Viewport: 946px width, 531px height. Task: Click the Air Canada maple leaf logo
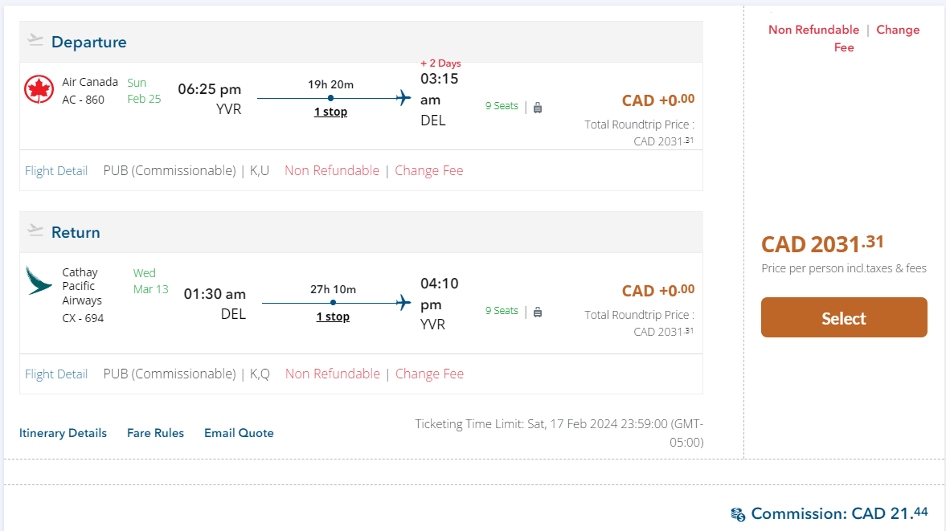click(39, 90)
